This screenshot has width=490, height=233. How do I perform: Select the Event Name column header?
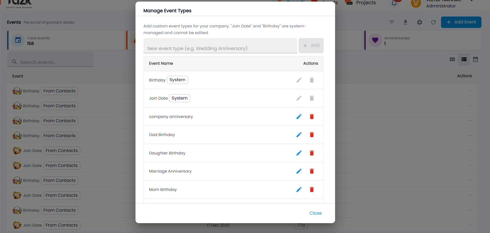(x=161, y=63)
